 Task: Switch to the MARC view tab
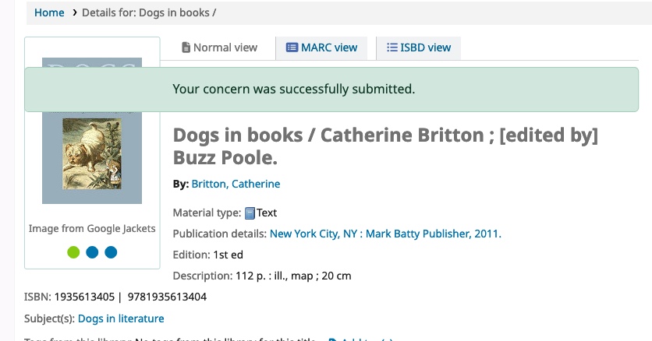point(321,47)
